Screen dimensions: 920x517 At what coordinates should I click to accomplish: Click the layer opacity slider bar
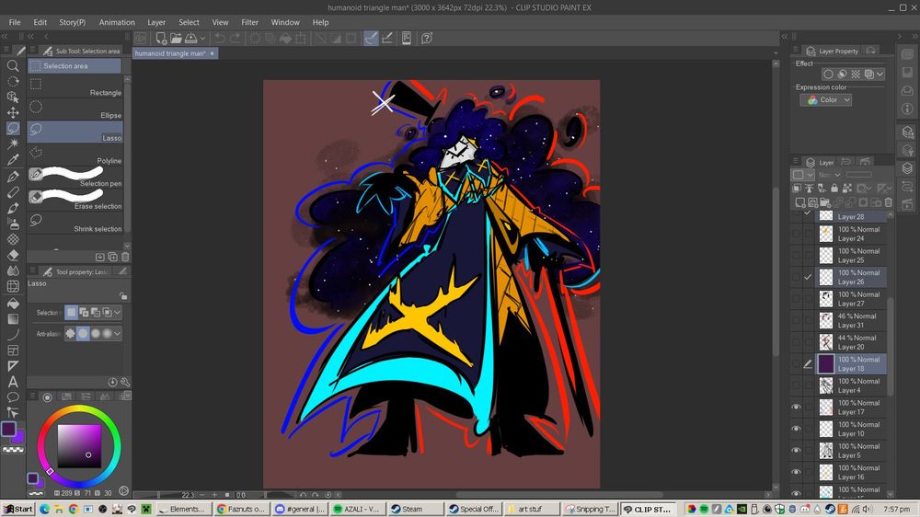point(858,174)
